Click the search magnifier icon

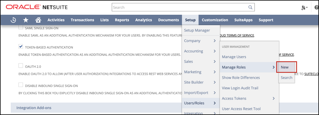click(250, 7)
